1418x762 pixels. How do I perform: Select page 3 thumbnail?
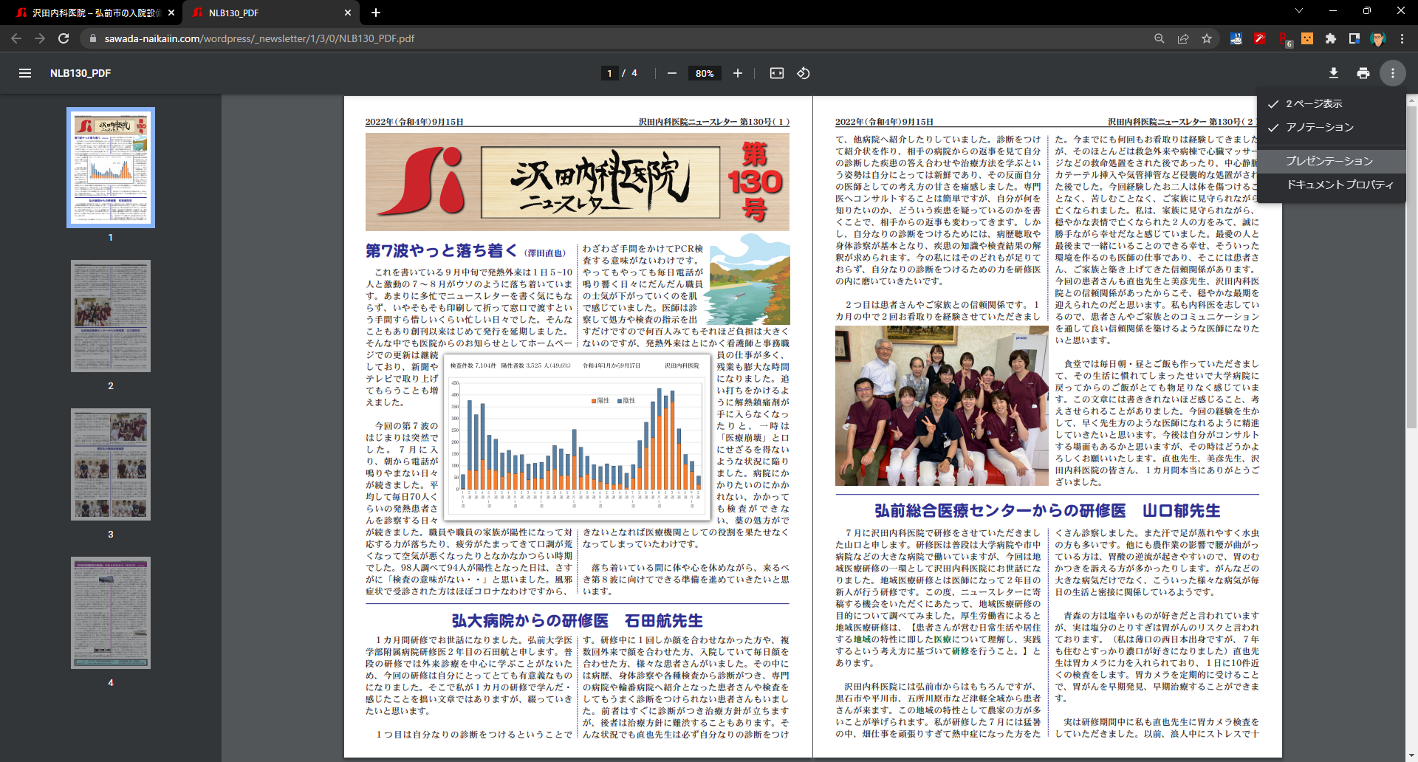[x=111, y=464]
